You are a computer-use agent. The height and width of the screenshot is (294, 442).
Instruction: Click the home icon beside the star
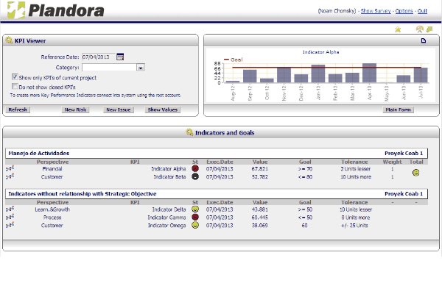[419, 29]
